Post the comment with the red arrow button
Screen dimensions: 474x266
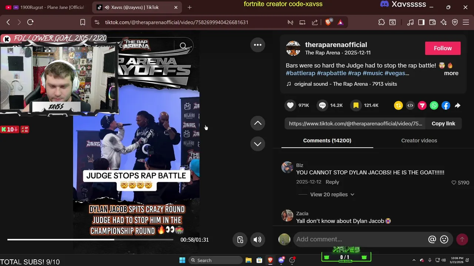462,239
